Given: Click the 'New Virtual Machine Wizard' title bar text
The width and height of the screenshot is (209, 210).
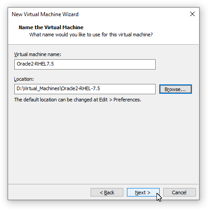Looking at the screenshot, I should [x=45, y=14].
